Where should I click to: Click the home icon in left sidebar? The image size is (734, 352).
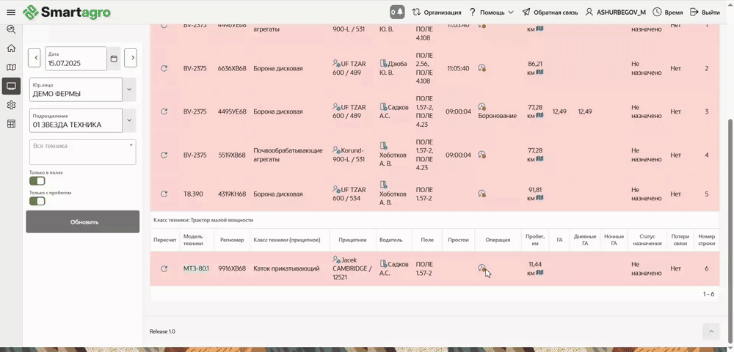(11, 48)
